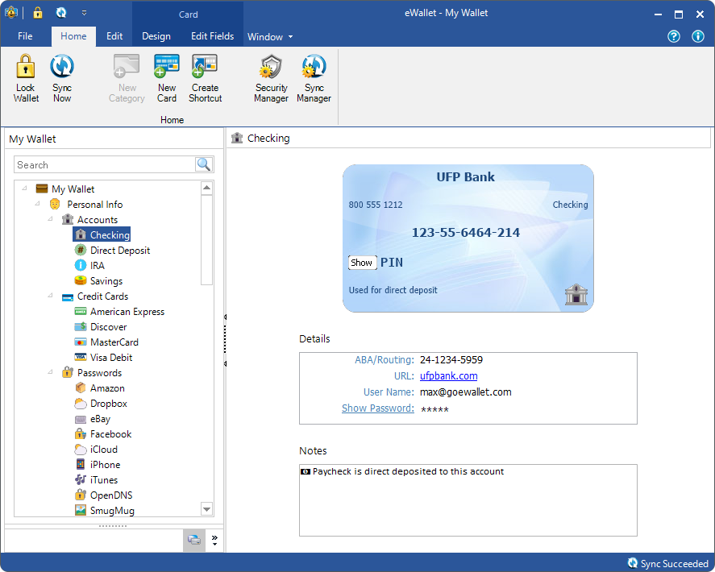
Task: Select the Savings card
Action: (x=98, y=280)
